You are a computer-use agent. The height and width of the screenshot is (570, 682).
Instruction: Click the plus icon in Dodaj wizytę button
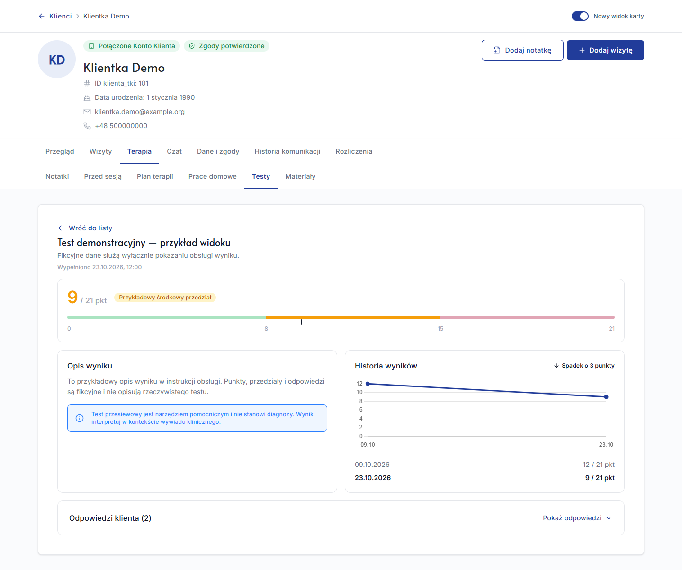pyautogui.click(x=582, y=50)
